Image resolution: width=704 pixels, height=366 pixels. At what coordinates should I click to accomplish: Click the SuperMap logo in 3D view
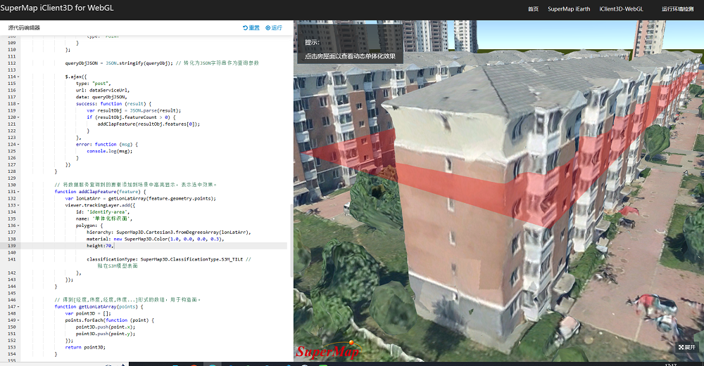(x=328, y=351)
